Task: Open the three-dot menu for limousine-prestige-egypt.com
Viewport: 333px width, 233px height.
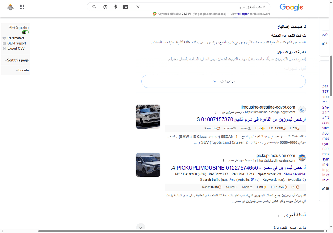Action: 215,112
